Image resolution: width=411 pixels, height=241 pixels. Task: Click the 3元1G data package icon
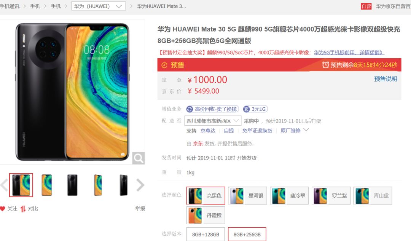(246, 109)
